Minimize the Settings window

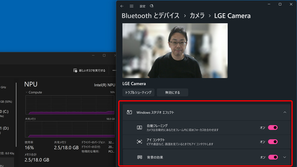pos(269,4)
